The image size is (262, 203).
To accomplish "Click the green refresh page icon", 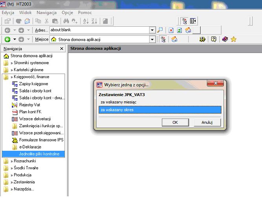I will (x=179, y=30).
